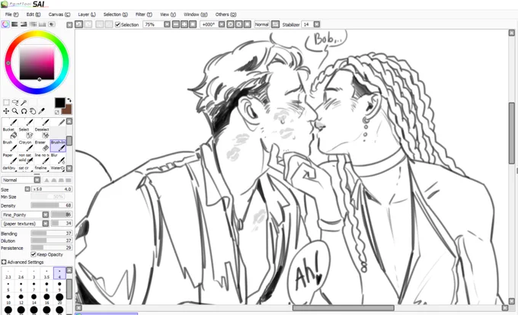518x315 pixels.
Task: Pick the Crayon brush
Action: click(x=25, y=146)
